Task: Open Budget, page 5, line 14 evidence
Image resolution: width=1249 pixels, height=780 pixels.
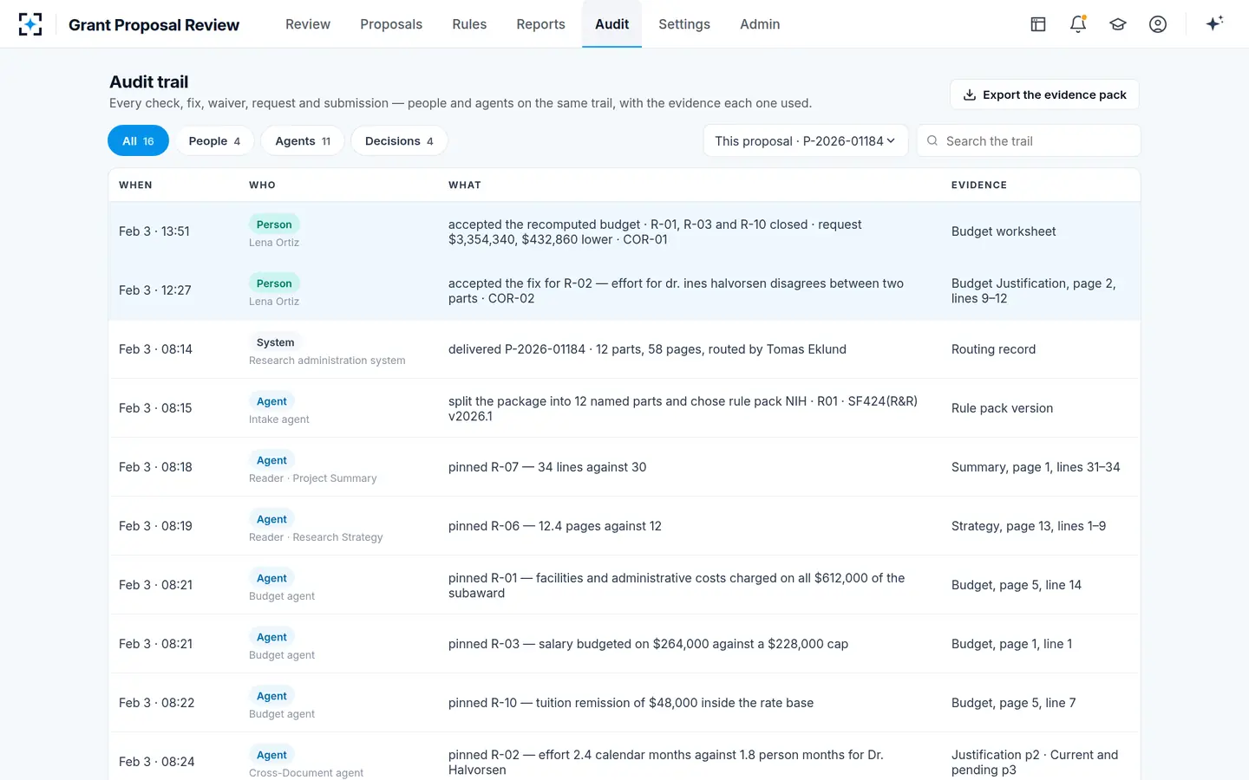Action: (1017, 585)
